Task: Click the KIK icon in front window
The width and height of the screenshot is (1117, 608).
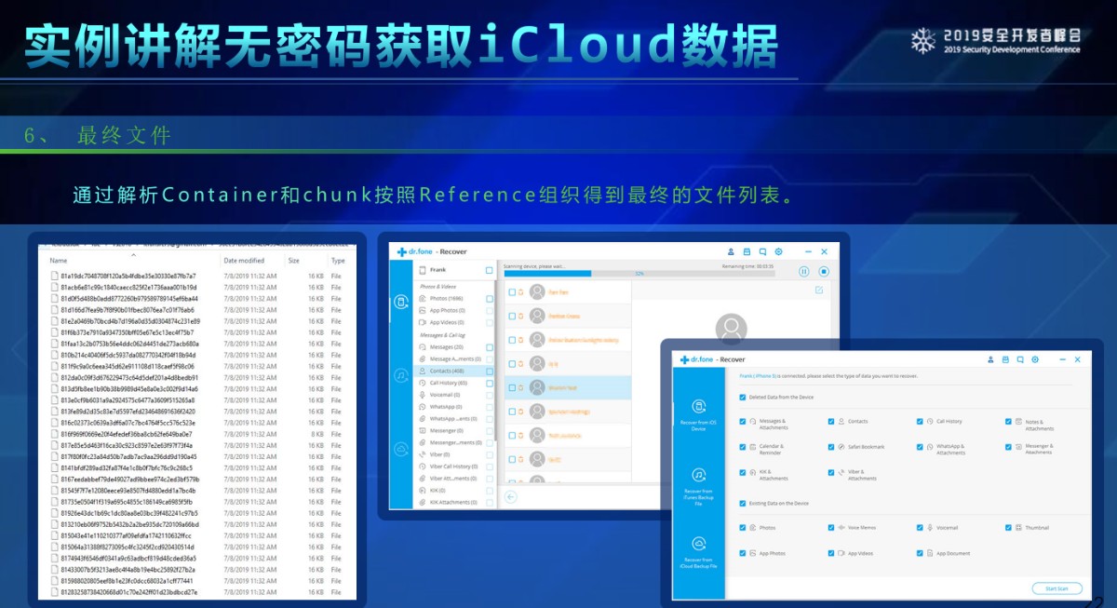Action: point(752,472)
